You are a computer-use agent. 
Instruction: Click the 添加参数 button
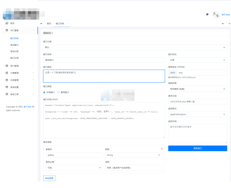[49, 178]
